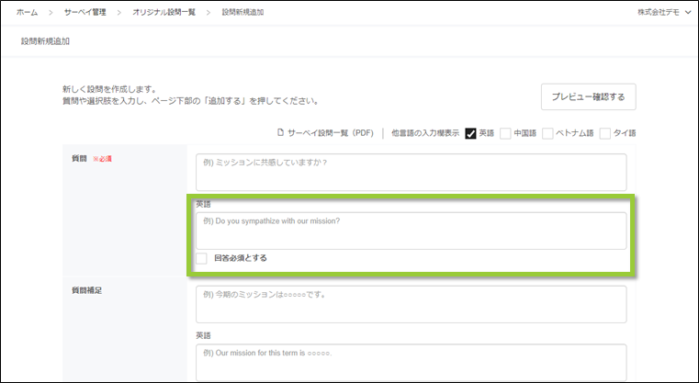Open the サーベイ設問一覧 (PDF) link
This screenshot has height=383, width=699.
pyautogui.click(x=331, y=133)
